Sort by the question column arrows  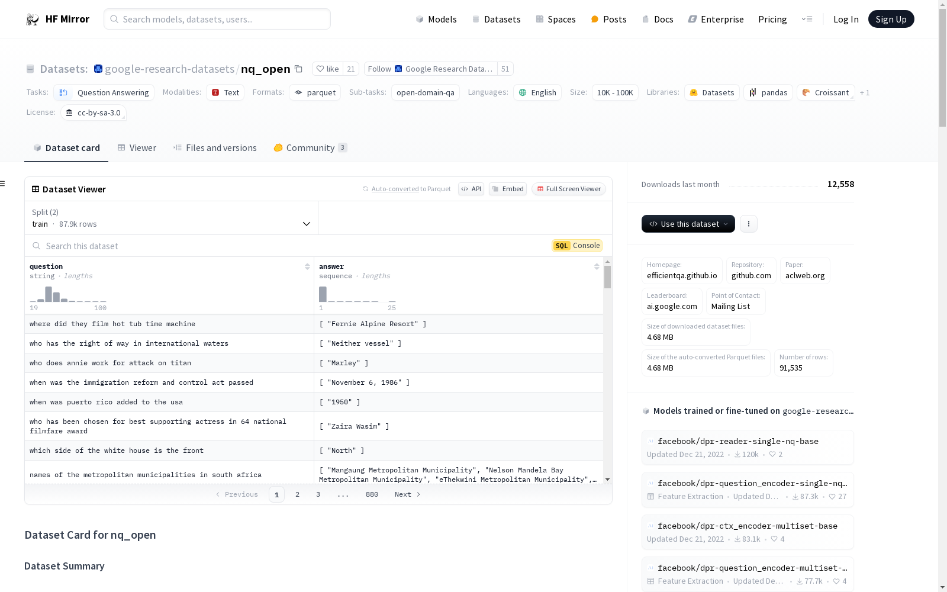(x=307, y=266)
